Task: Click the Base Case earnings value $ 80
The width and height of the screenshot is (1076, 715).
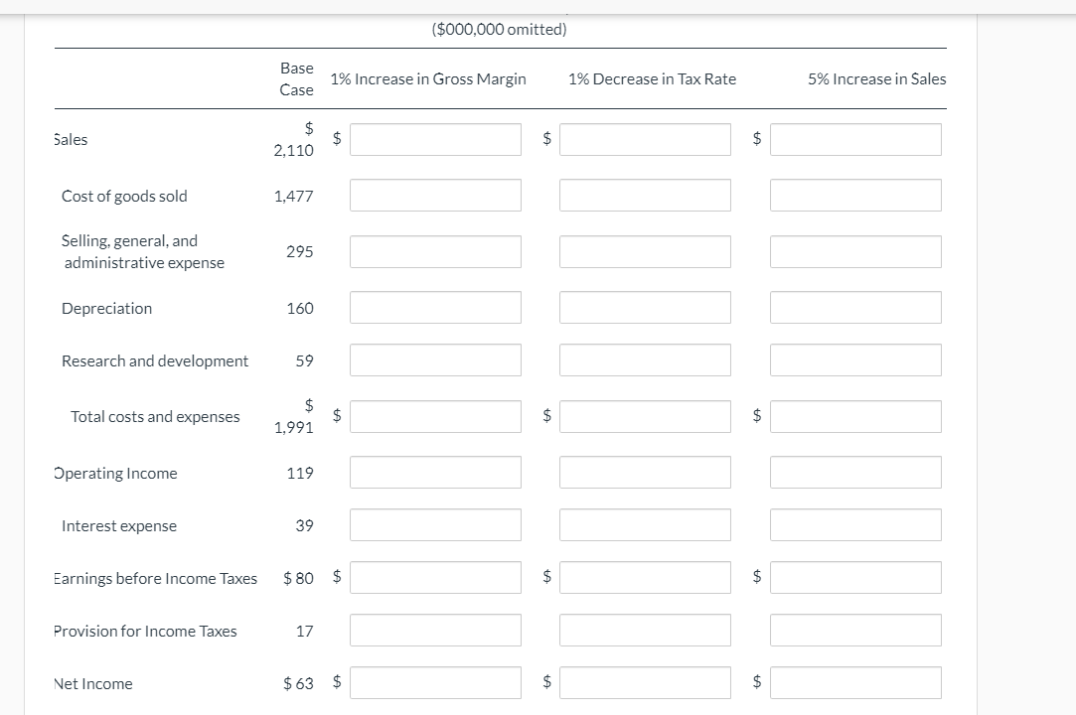Action: point(298,578)
